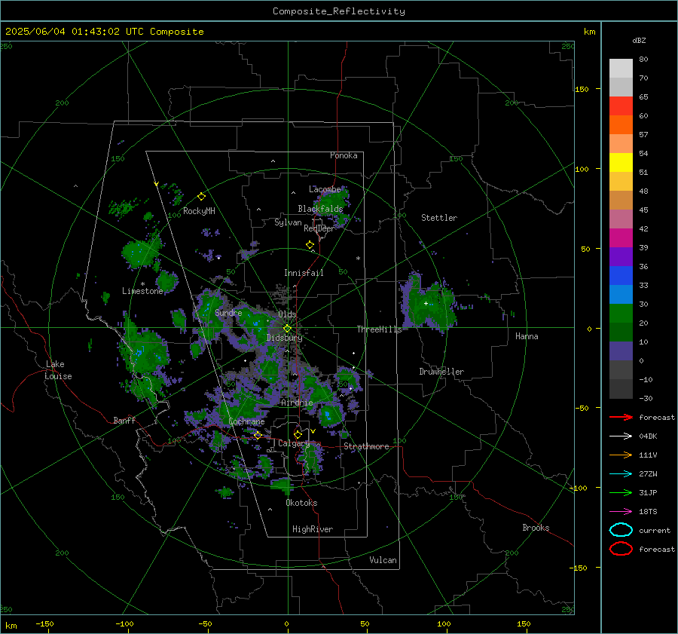
Task: Click the Ponoka city label
Action: tap(344, 155)
